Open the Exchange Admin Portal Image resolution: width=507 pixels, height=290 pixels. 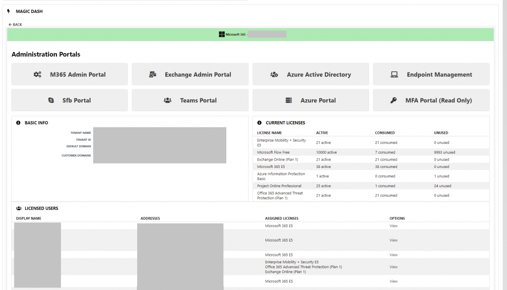click(190, 74)
